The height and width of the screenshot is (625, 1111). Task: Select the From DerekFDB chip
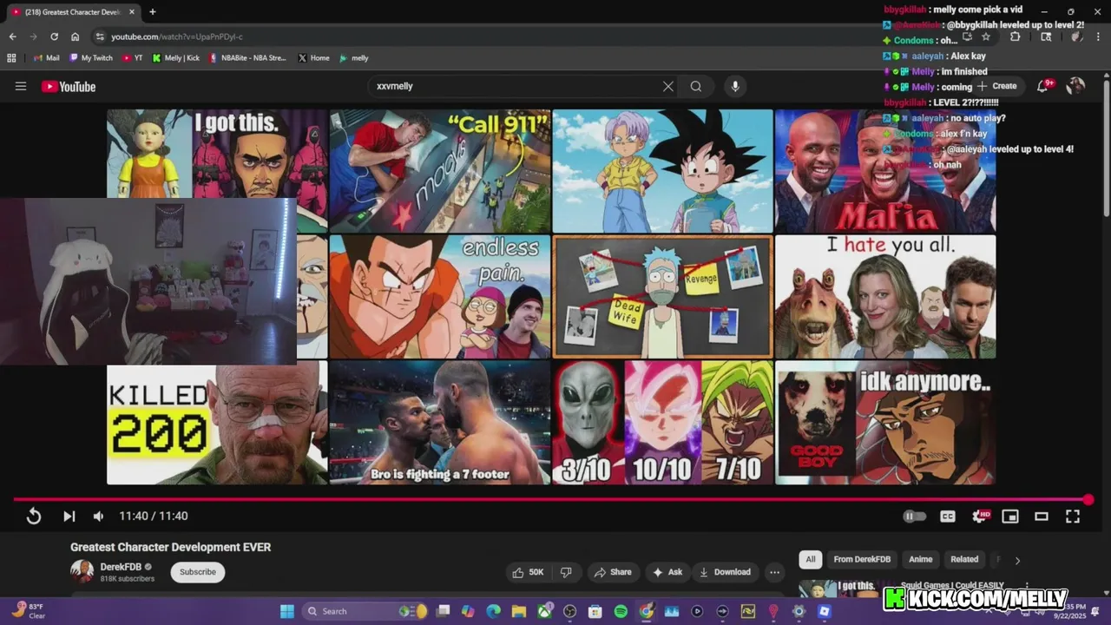862,560
